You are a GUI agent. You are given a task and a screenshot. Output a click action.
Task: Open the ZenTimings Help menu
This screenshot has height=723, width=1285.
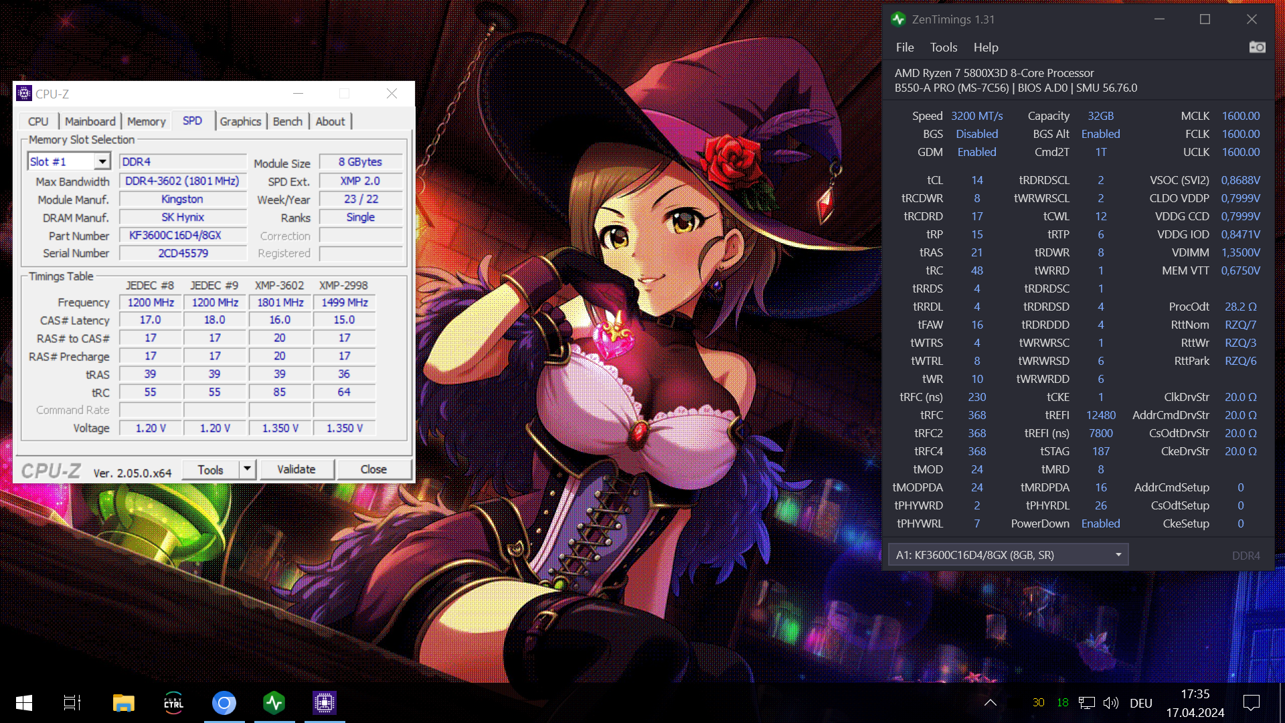pos(985,48)
